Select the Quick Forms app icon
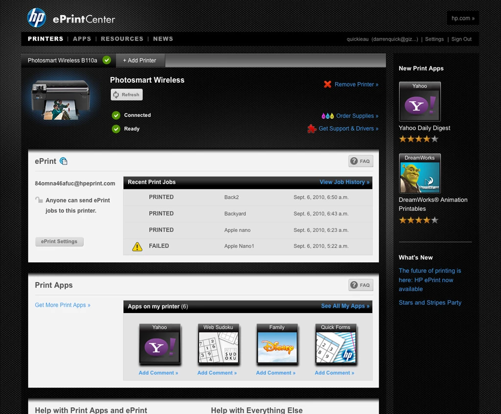 click(336, 344)
